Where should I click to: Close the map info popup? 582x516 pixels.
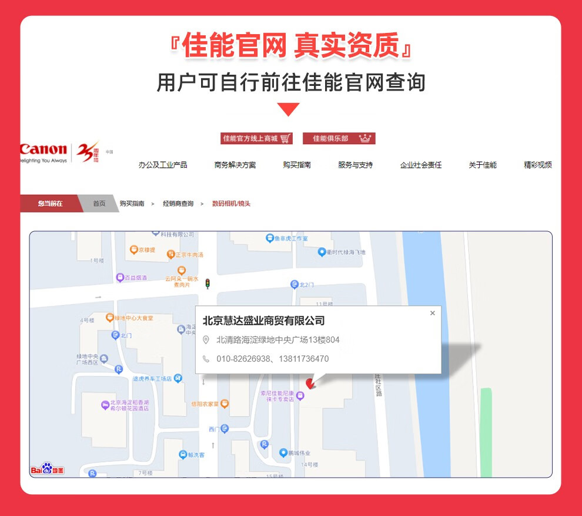(x=433, y=313)
